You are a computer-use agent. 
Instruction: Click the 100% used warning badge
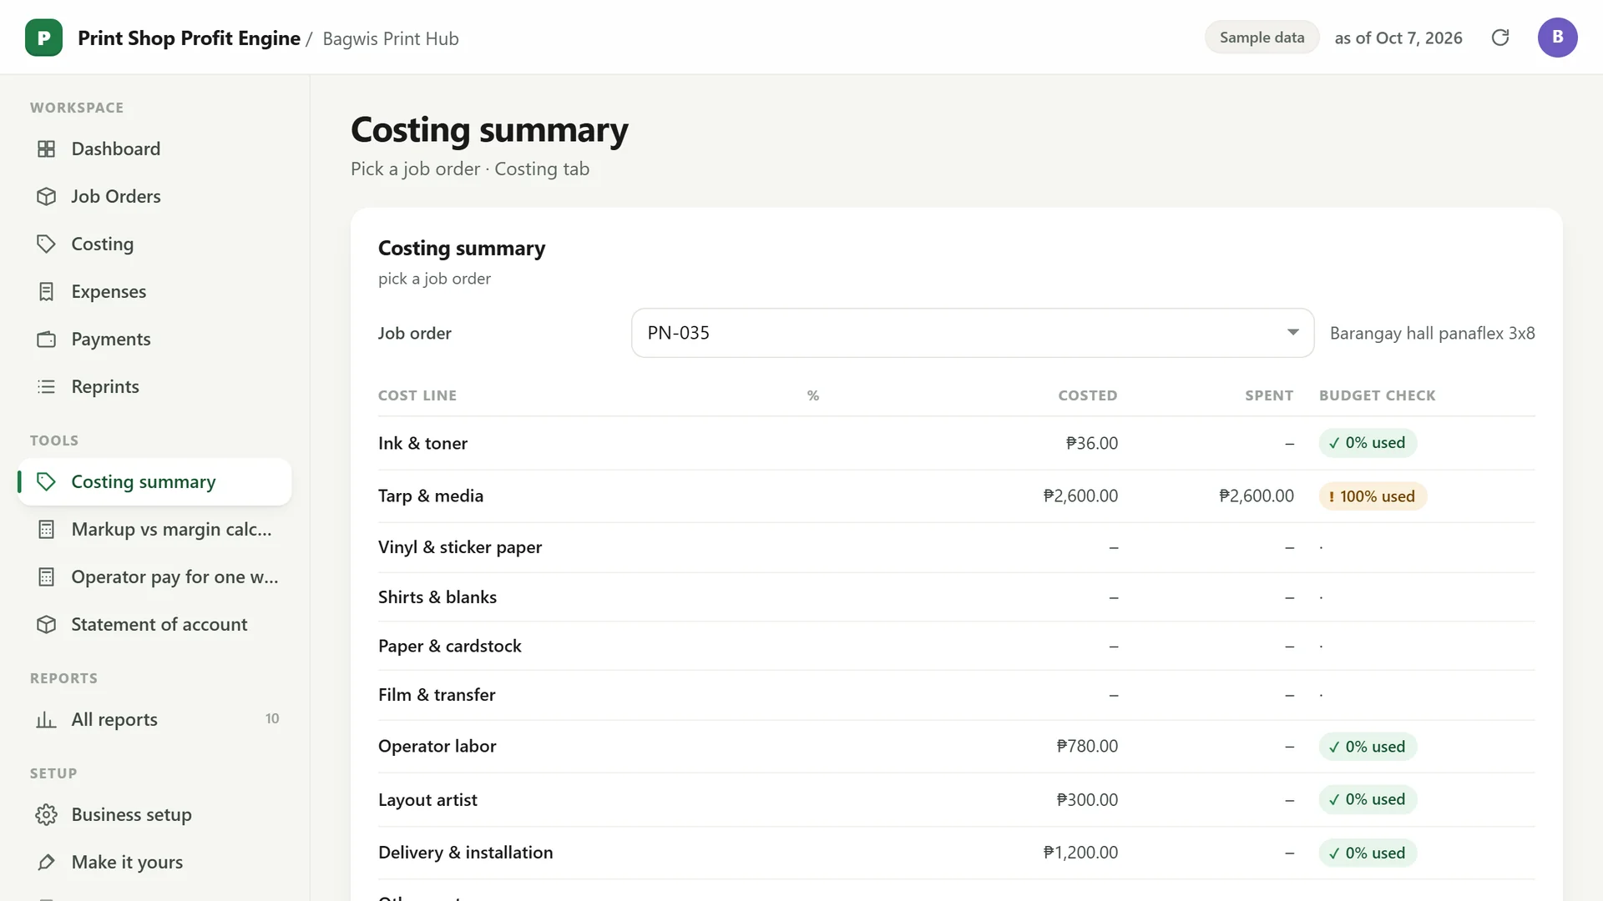(1373, 496)
